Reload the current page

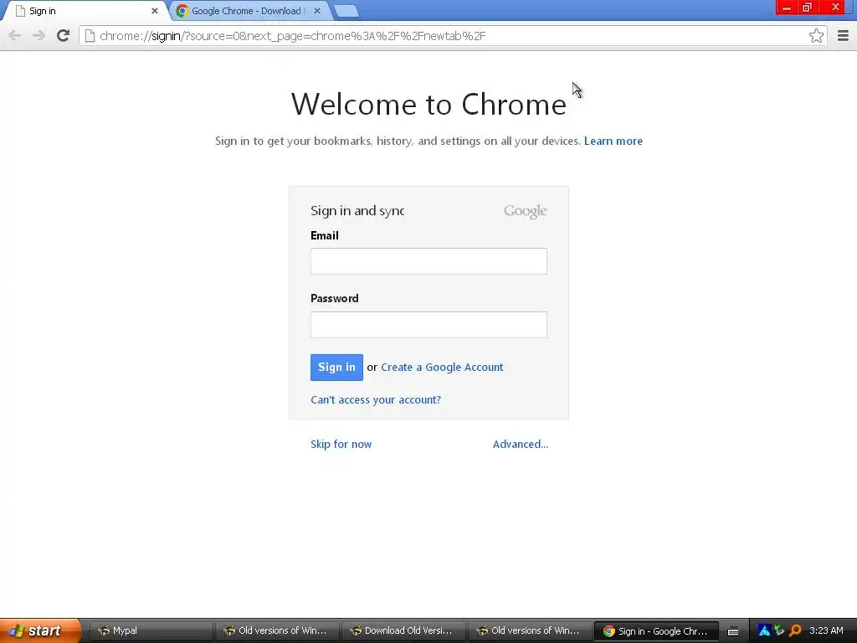pos(63,35)
